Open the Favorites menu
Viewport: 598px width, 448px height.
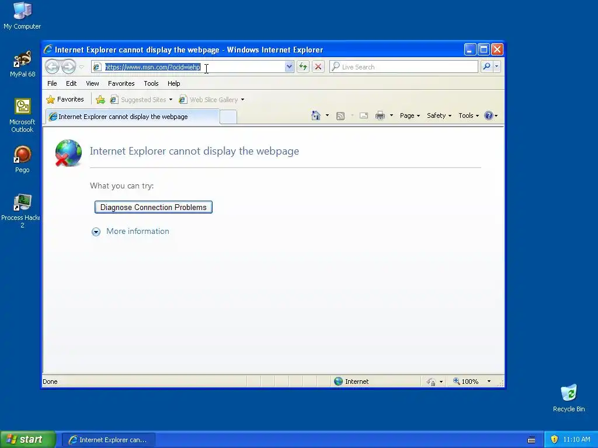(x=121, y=83)
